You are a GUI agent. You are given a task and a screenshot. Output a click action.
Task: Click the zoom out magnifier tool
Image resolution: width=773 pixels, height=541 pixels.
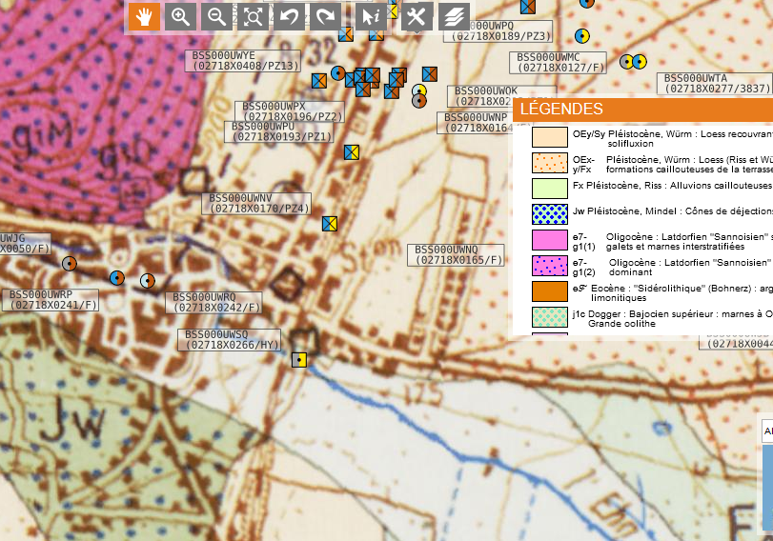coord(216,16)
